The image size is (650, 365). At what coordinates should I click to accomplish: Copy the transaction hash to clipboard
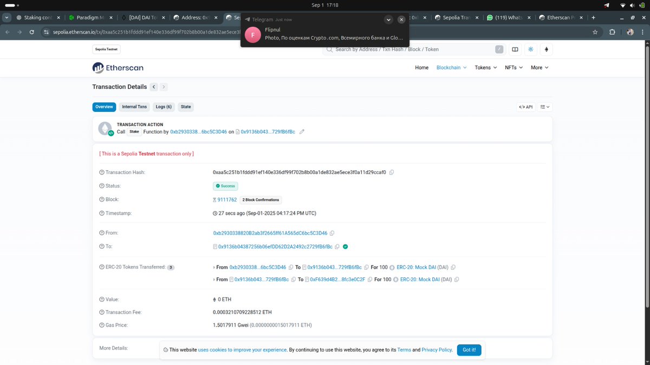coord(392,172)
